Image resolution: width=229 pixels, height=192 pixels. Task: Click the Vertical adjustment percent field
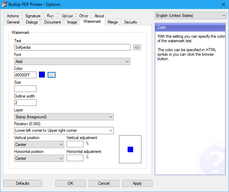[x=75, y=144]
